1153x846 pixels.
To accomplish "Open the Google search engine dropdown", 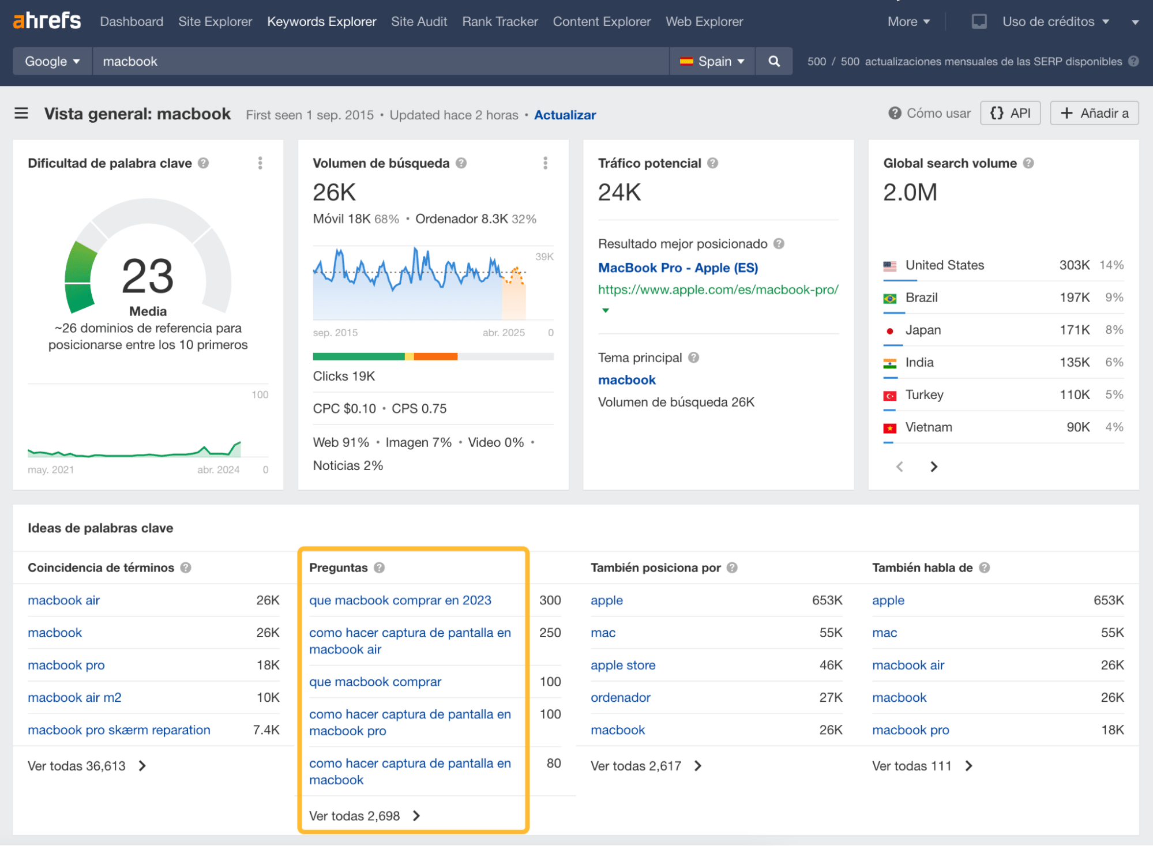I will coord(52,61).
